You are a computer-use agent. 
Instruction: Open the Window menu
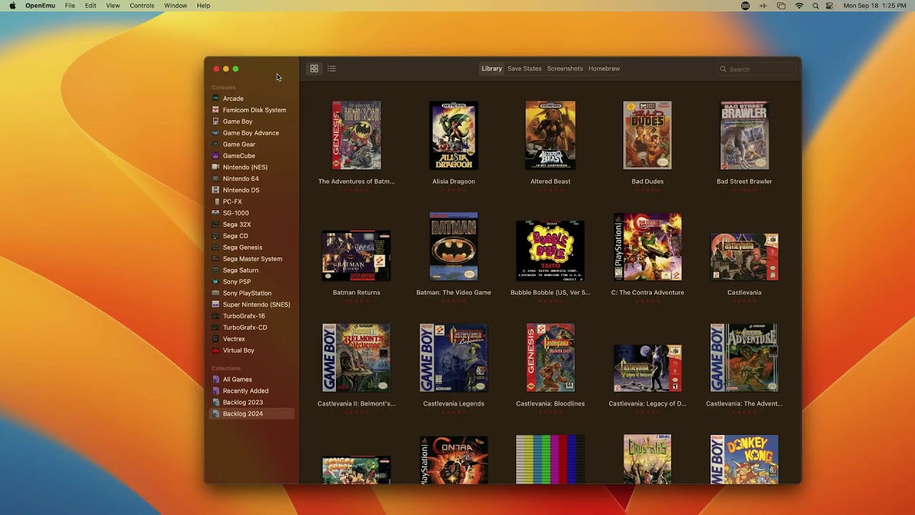[x=175, y=6]
